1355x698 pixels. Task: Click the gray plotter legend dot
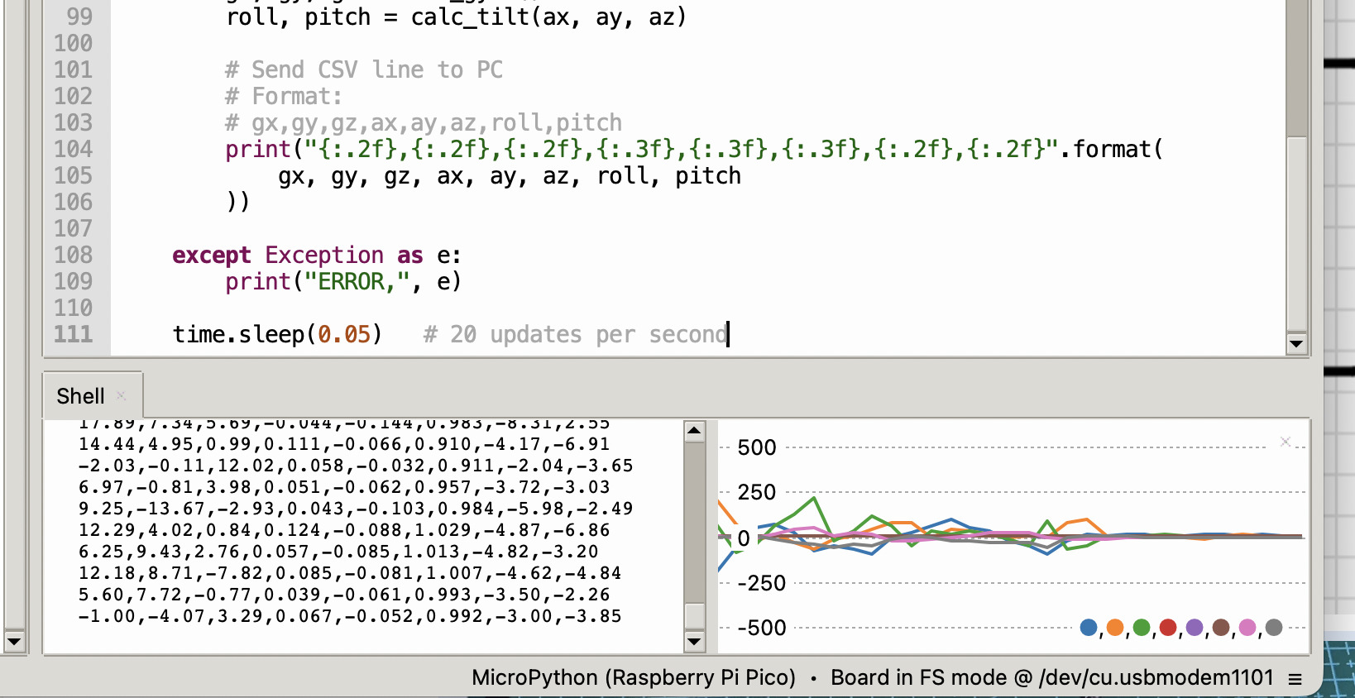pos(1274,628)
